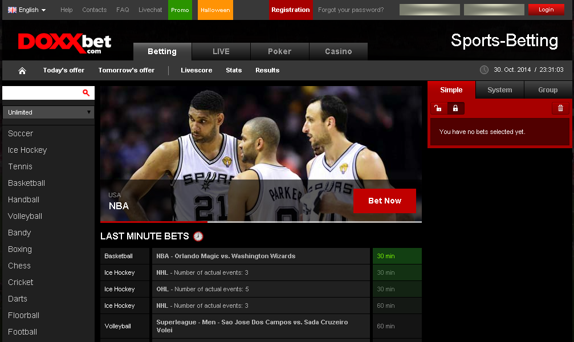Click the home icon in navigation bar

tap(22, 71)
